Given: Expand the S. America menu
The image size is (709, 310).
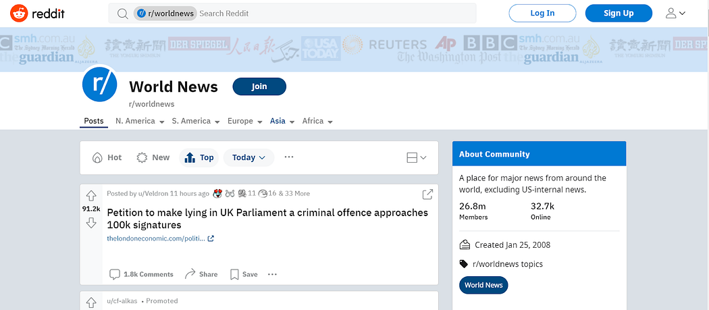Looking at the screenshot, I should 196,122.
